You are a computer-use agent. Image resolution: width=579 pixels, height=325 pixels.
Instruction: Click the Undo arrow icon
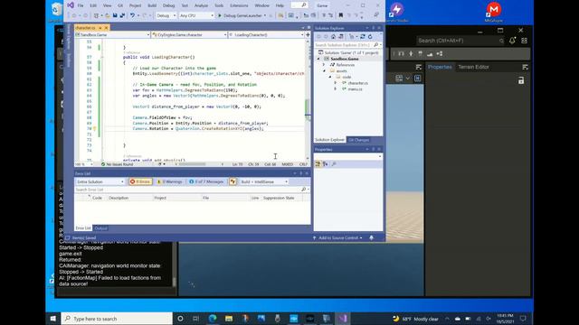point(132,15)
